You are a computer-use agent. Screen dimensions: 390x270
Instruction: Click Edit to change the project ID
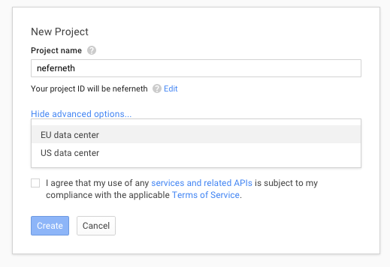[171, 88]
